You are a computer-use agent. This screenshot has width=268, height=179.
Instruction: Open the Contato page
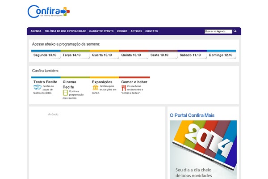click(x=151, y=31)
